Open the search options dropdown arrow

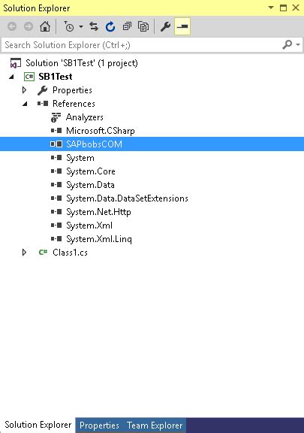(298, 44)
